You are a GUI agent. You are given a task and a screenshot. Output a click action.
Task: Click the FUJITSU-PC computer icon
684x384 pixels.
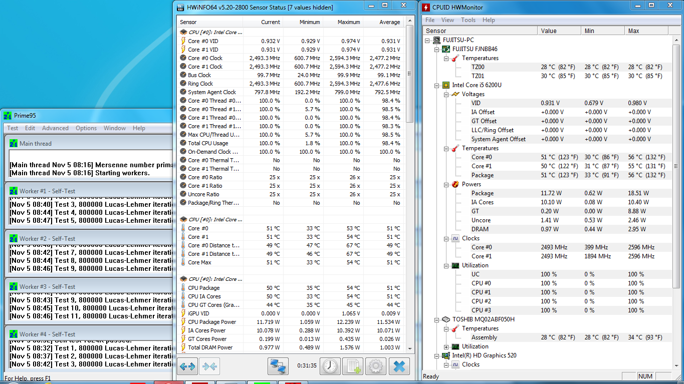[x=436, y=40]
